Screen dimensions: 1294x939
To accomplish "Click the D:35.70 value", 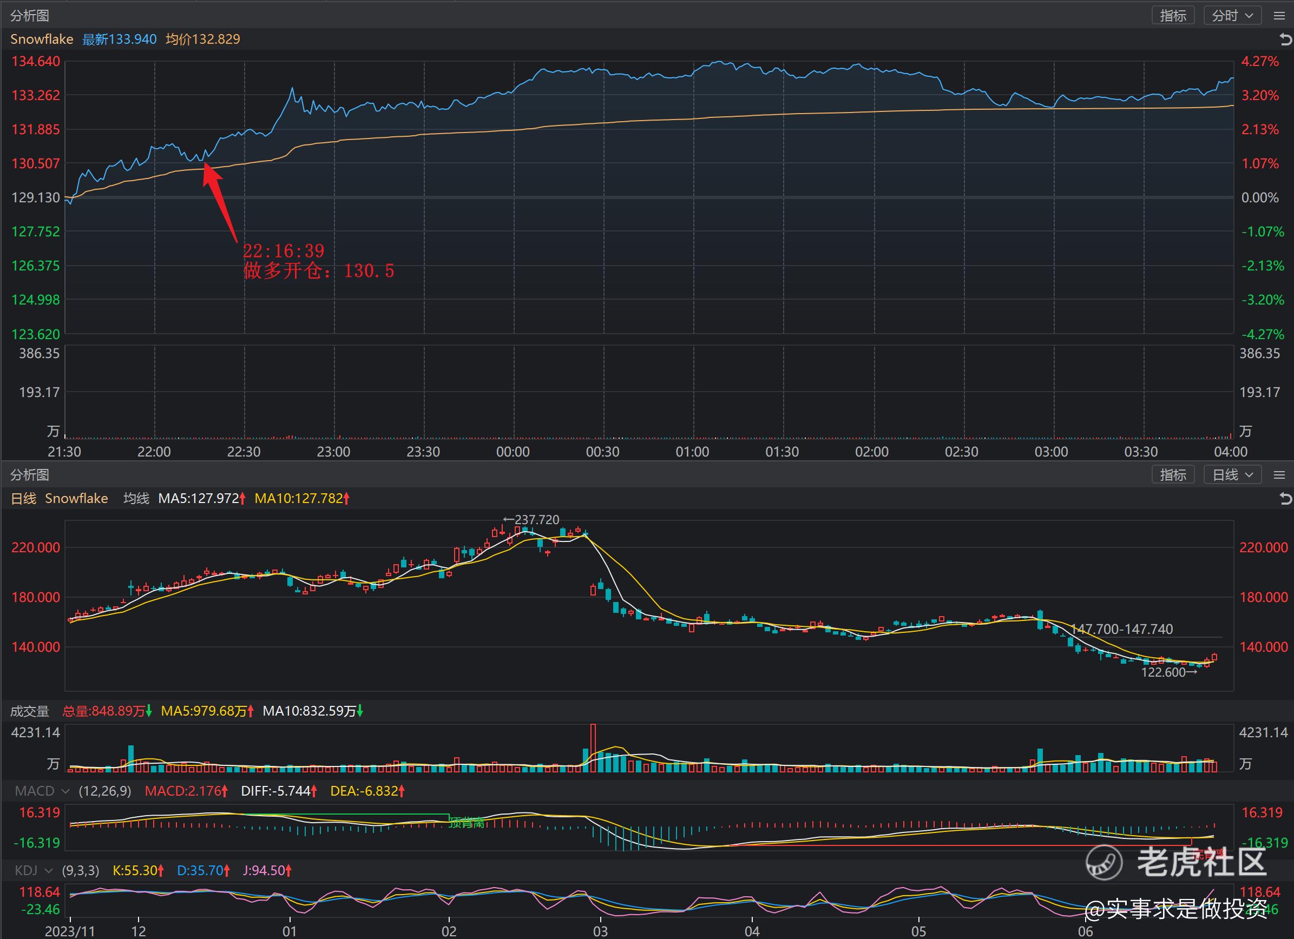I will [203, 871].
